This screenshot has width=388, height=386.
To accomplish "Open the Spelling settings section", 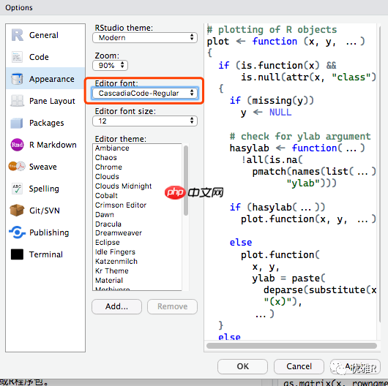I will pyautogui.click(x=45, y=189).
